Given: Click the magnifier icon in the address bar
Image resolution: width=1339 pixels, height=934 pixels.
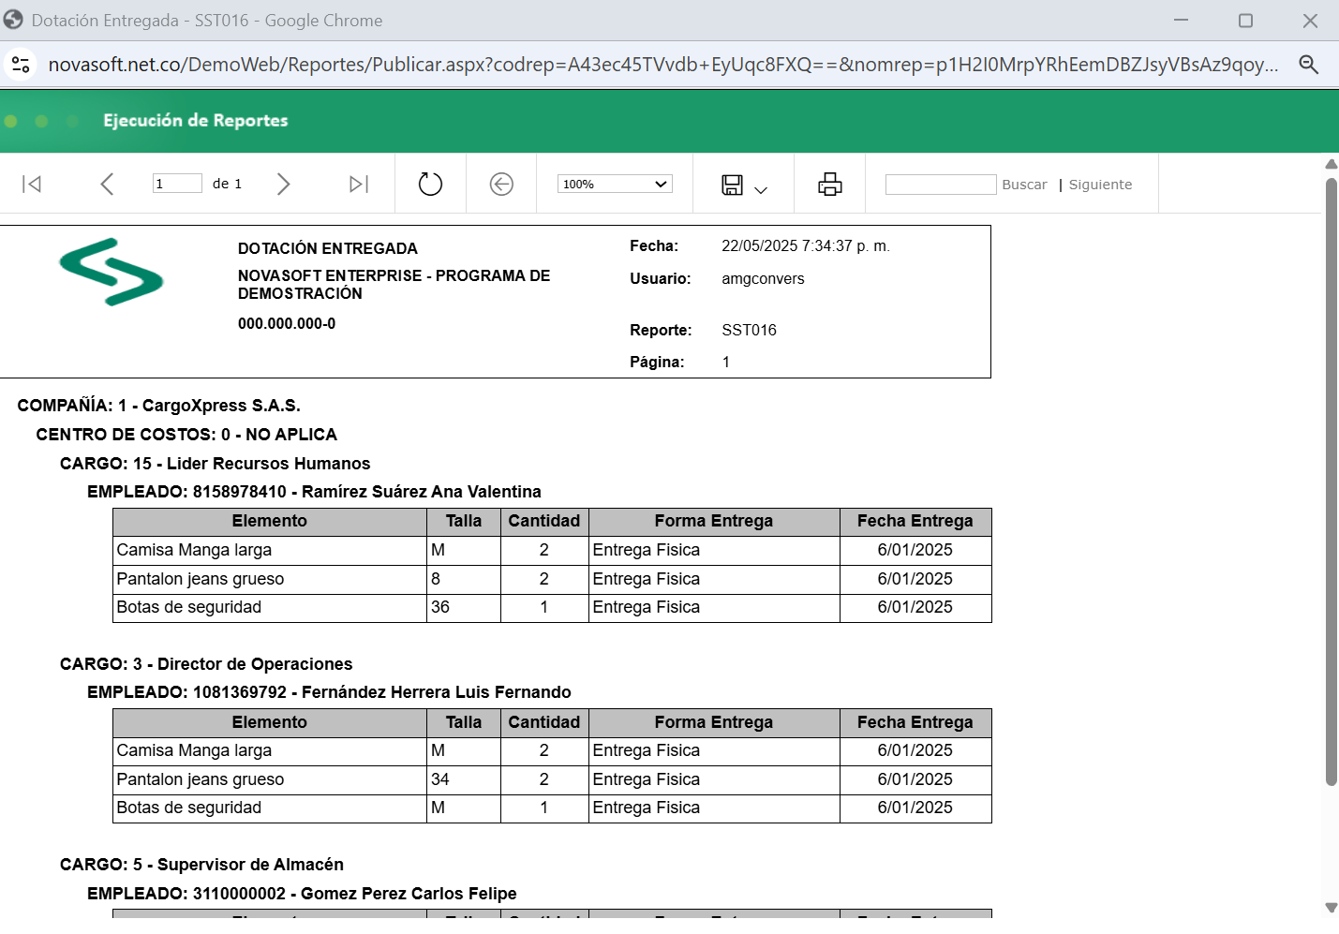Looking at the screenshot, I should [1309, 65].
